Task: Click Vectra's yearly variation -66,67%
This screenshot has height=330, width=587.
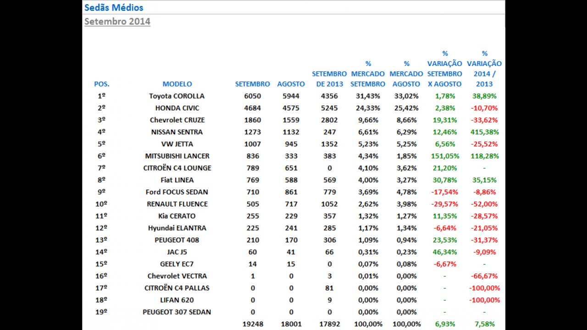Action: (484, 275)
